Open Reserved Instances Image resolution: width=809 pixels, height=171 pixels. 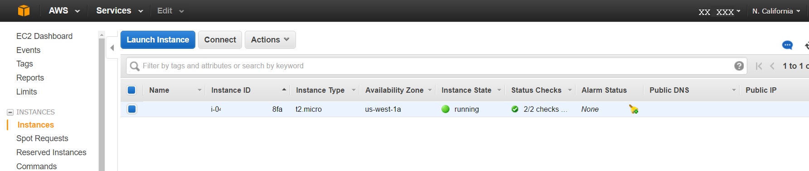(x=51, y=152)
